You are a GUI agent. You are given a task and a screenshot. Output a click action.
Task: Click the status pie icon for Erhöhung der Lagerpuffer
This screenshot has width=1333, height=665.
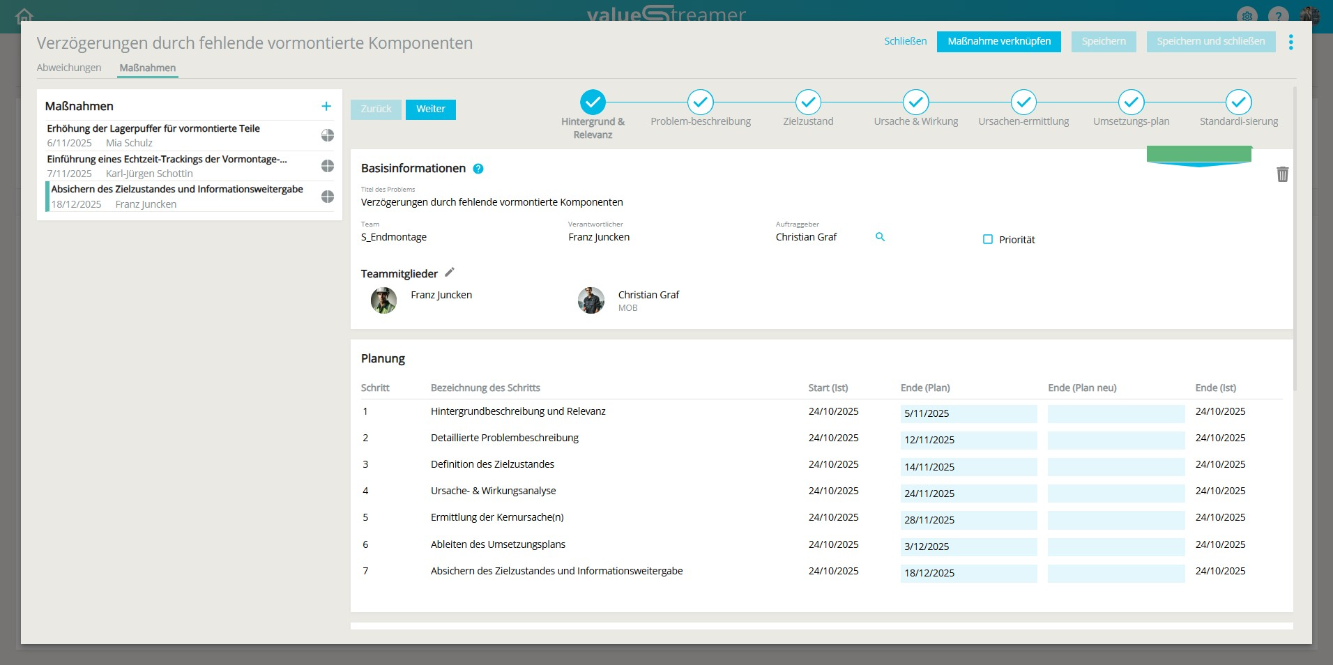(x=327, y=135)
